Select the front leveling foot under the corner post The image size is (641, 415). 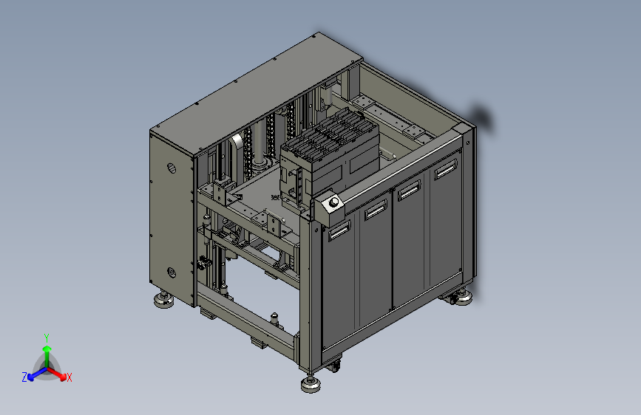pyautogui.click(x=311, y=383)
